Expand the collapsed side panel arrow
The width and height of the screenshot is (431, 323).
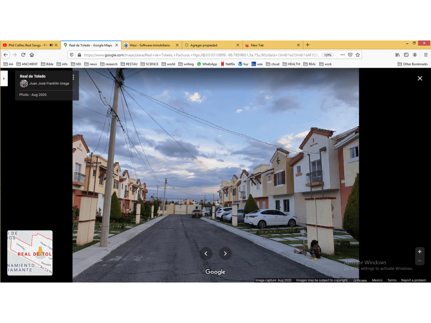4,79
